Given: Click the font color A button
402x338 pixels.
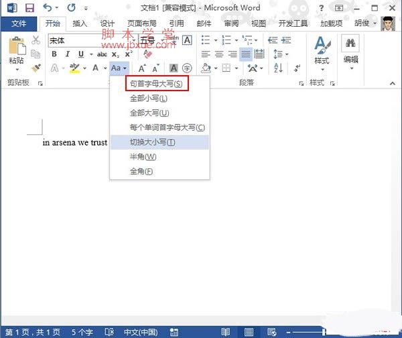Looking at the screenshot, I should point(96,68).
